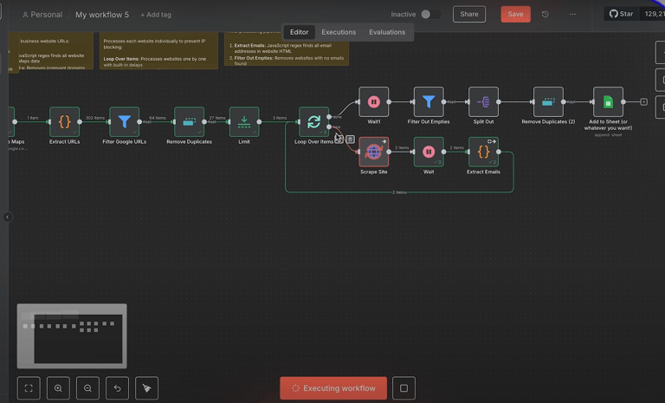Click the Executing workflow button
665x403 pixels.
click(333, 388)
